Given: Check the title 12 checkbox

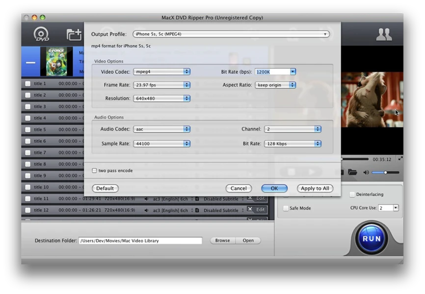Looking at the screenshot, I should (x=27, y=210).
